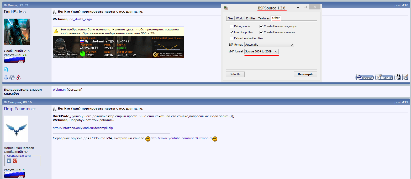This screenshot has width=411, height=179.
Task: Switch to the Entities tab
Action: [x=251, y=18]
